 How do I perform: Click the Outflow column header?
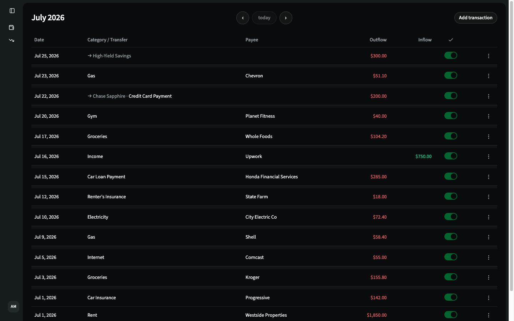coord(378,40)
